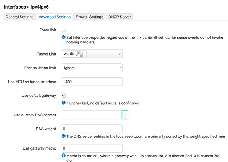
Task: Select the Advanced Settings tab
Action: 55,17
